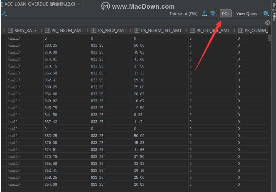
Task: Toggle the sort arrows right of PS_OD_INT_AMT
Action: pyautogui.click(x=234, y=31)
